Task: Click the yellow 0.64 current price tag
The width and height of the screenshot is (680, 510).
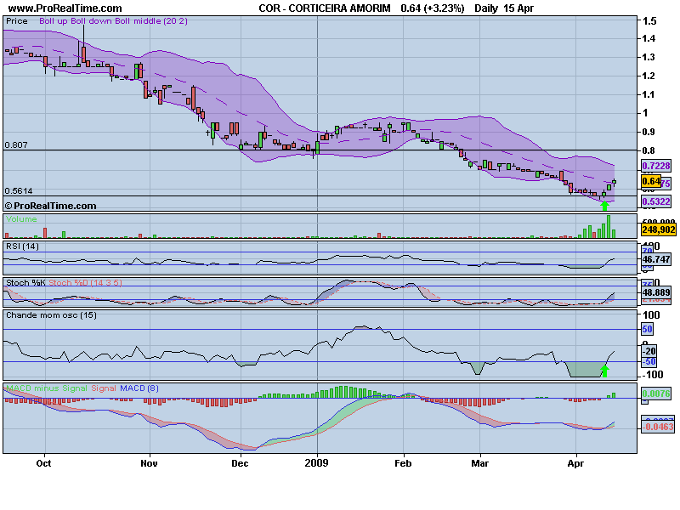Action: point(651,181)
